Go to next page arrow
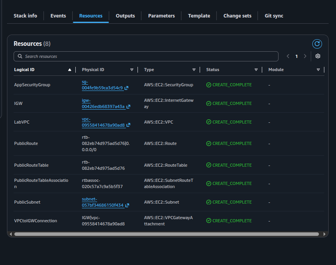This screenshot has width=336, height=265. click(305, 56)
